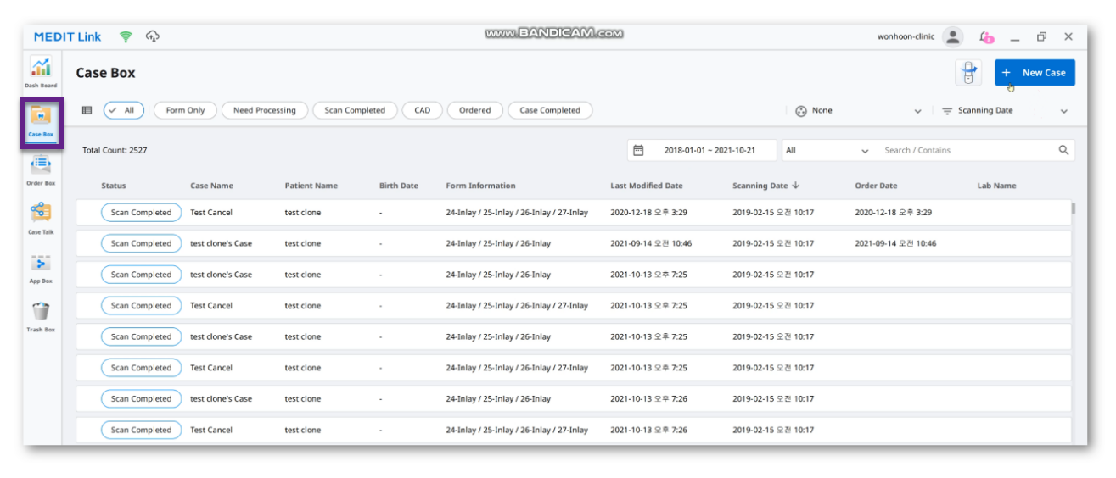
Task: Click the case list vertical scrollbar
Action: 1073,208
